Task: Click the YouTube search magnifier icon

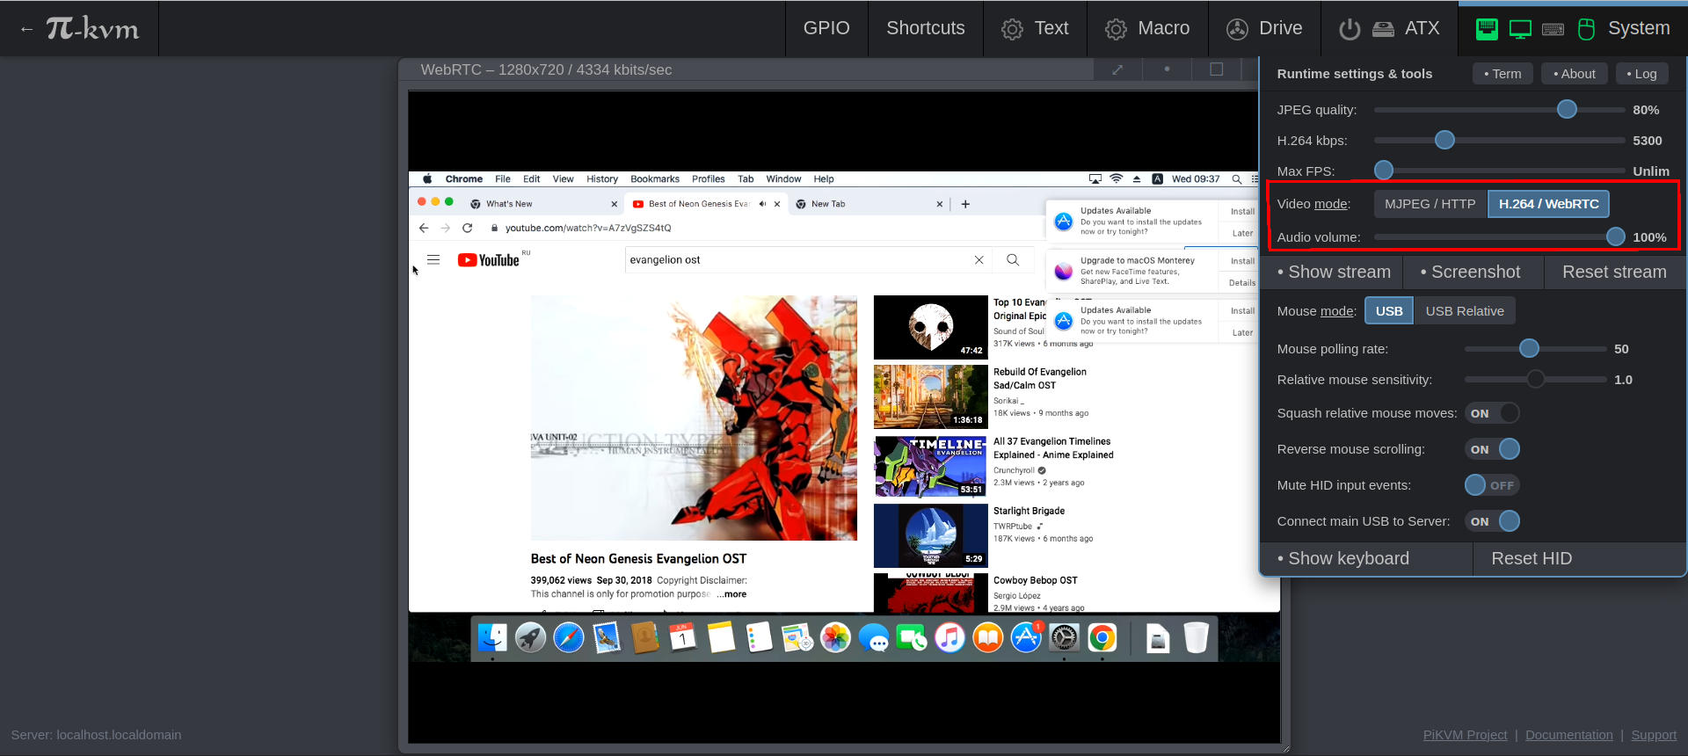Action: click(x=1013, y=260)
